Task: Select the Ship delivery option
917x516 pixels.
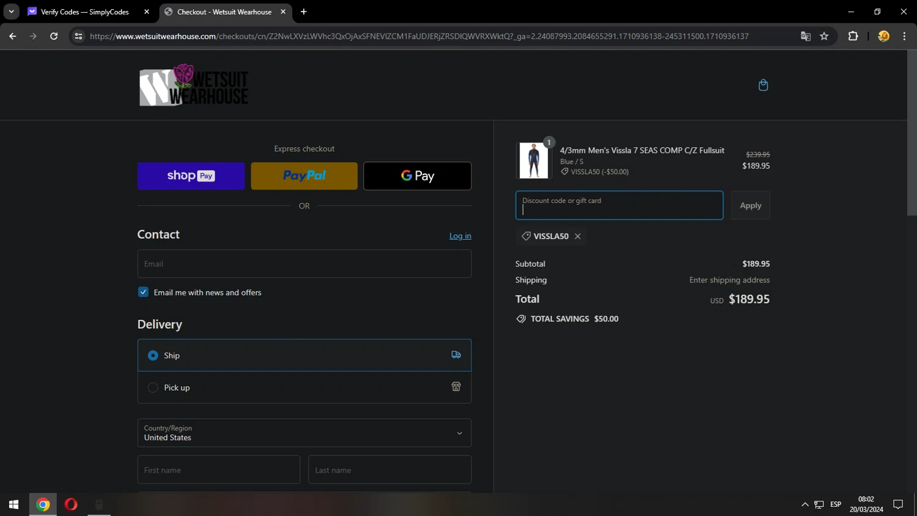Action: pyautogui.click(x=304, y=355)
